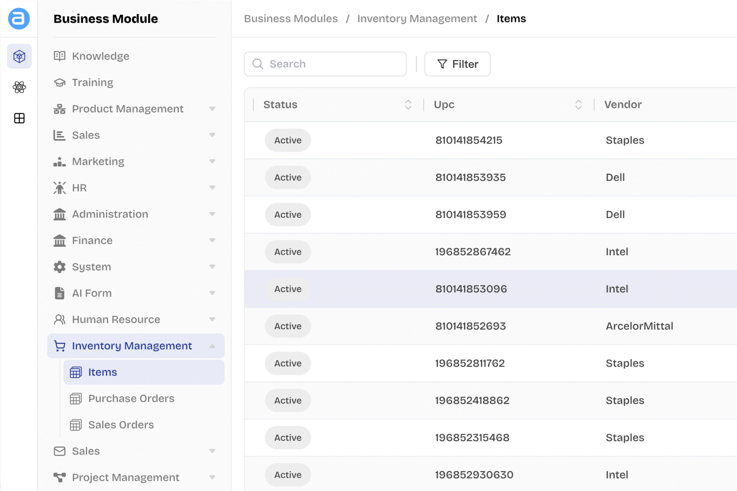
Task: Click the Knowledge book icon
Action: point(60,56)
